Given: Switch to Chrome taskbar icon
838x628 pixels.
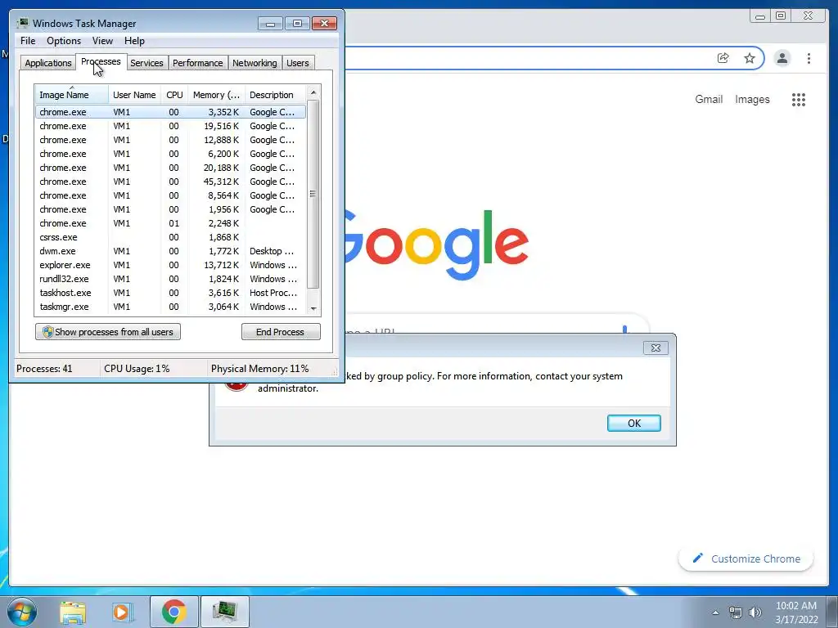Looking at the screenshot, I should [173, 612].
